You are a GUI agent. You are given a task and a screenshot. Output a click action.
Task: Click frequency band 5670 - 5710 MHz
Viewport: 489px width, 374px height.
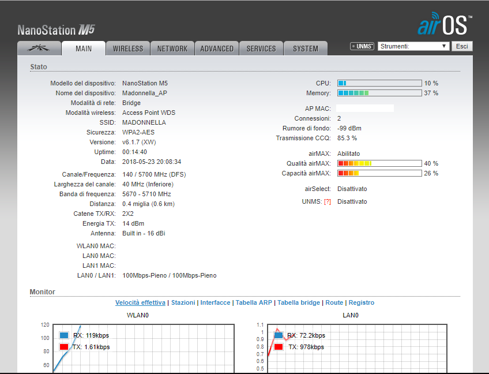tap(146, 194)
